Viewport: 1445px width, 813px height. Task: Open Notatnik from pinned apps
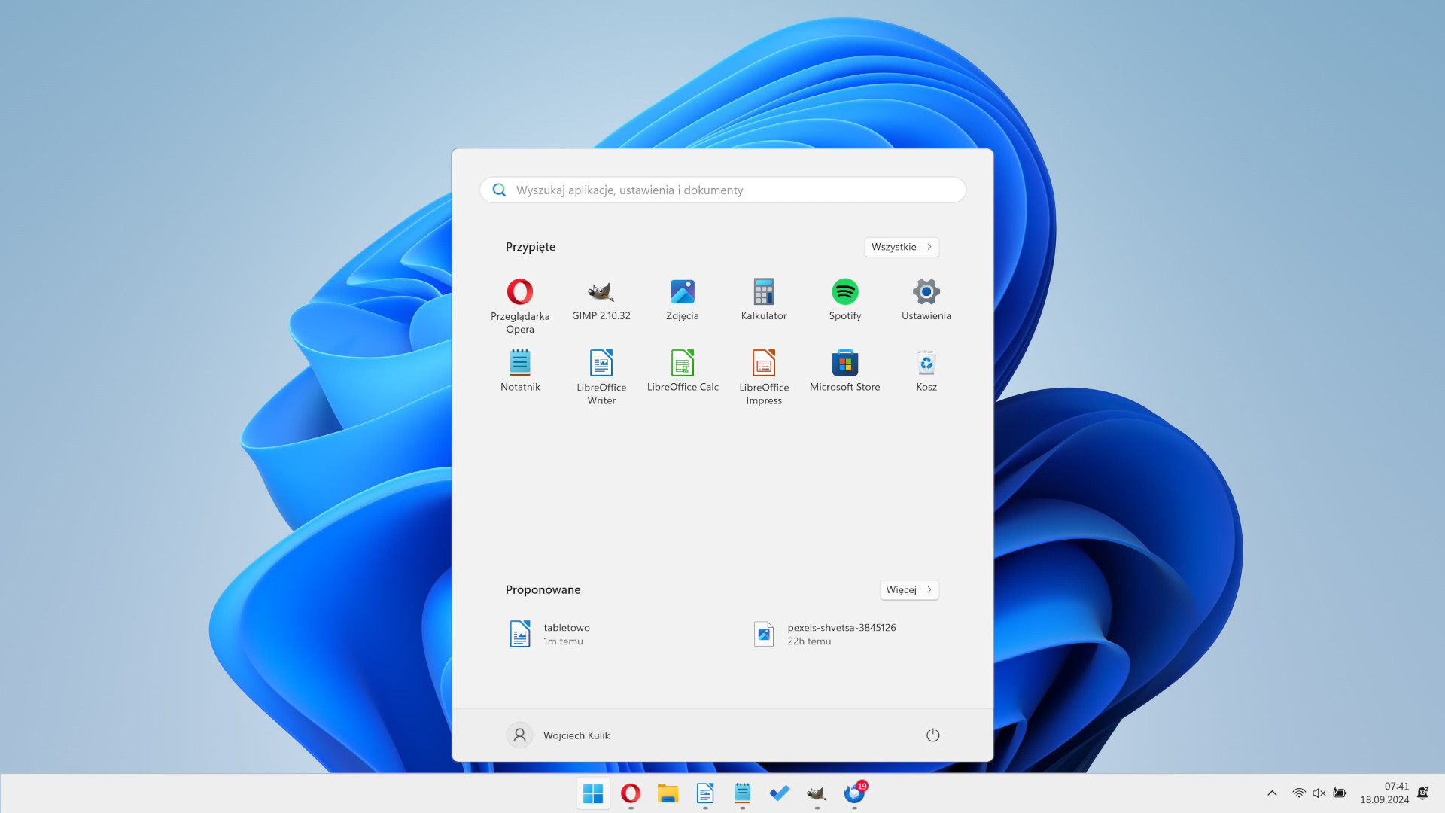(x=520, y=370)
